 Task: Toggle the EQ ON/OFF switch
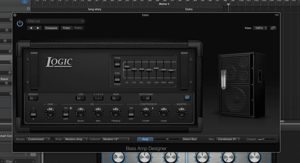pyautogui.click(x=66, y=114)
